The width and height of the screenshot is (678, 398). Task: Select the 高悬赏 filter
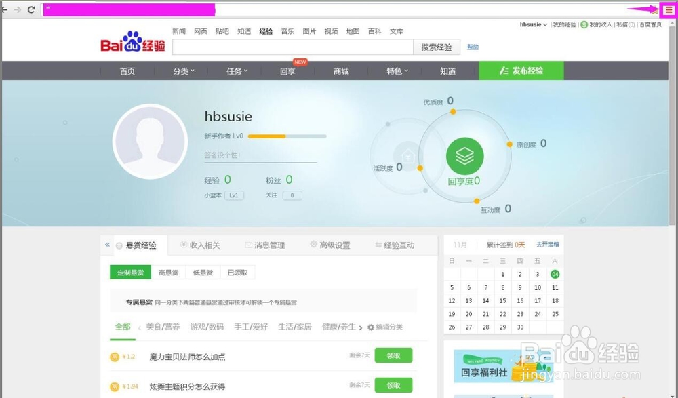point(169,272)
